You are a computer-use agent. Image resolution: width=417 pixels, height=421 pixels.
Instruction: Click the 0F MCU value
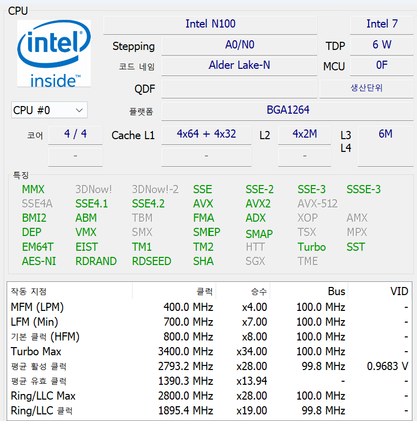pyautogui.click(x=381, y=66)
